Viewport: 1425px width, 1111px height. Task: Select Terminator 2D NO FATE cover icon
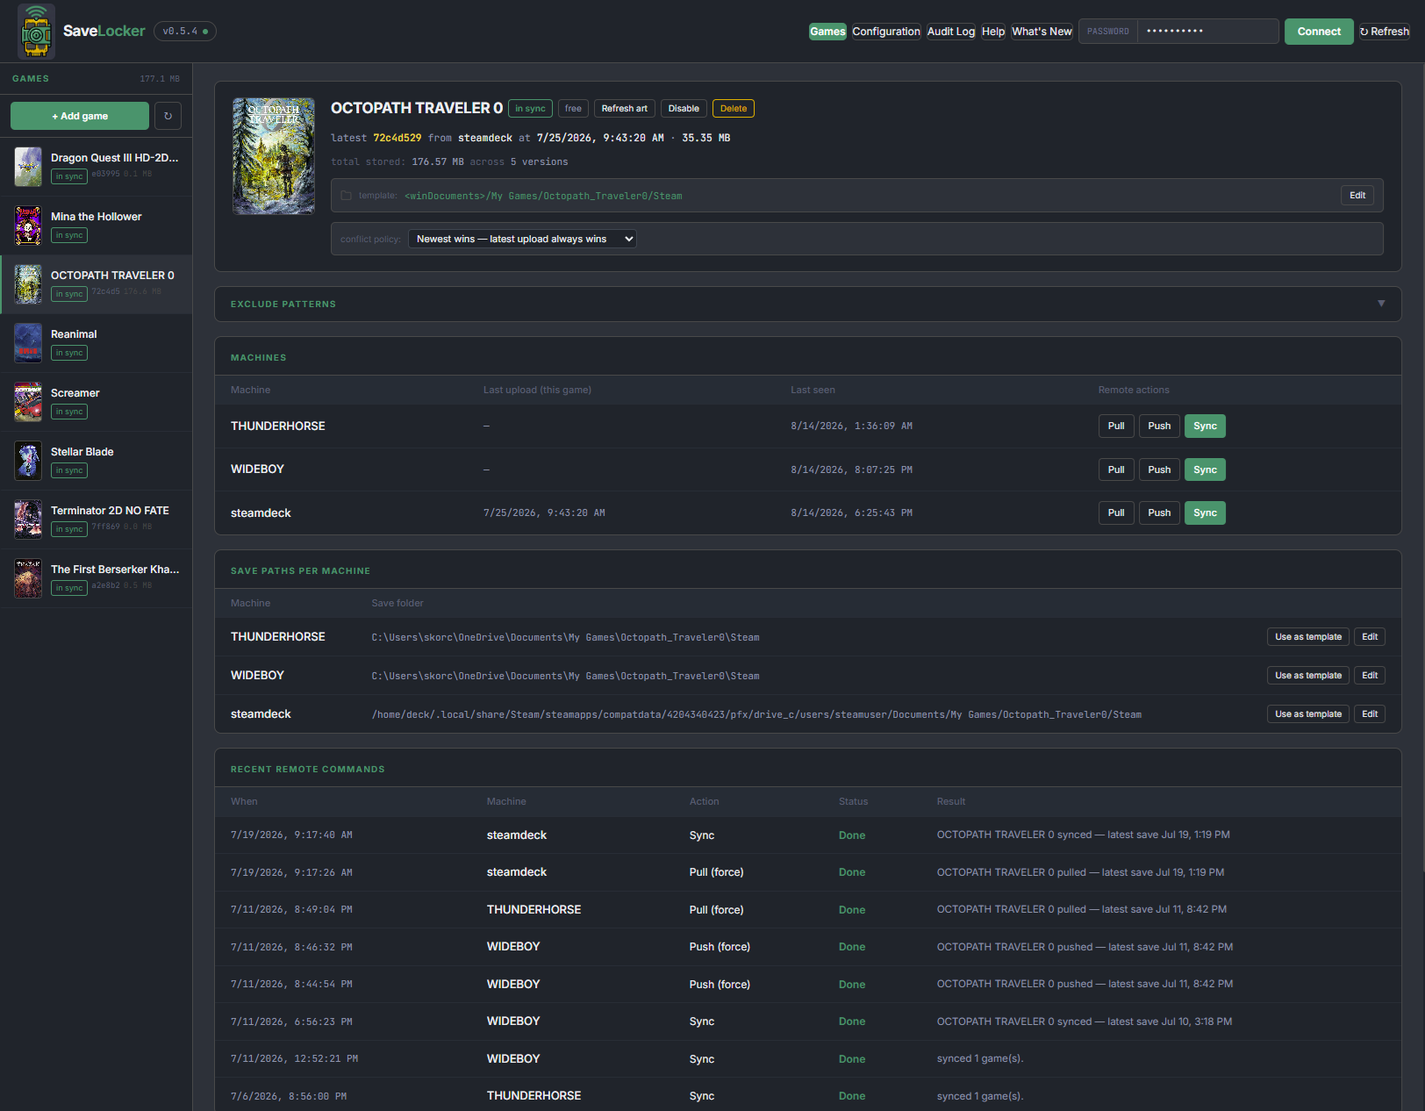coord(28,520)
